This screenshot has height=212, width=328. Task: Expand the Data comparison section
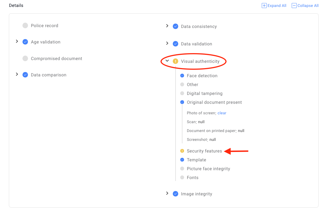[17, 74]
